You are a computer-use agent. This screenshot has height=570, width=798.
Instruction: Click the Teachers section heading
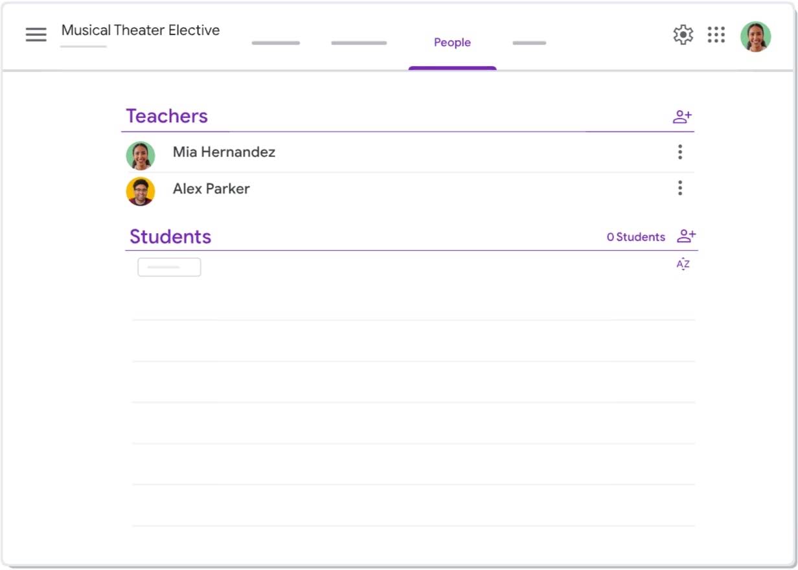tap(166, 116)
